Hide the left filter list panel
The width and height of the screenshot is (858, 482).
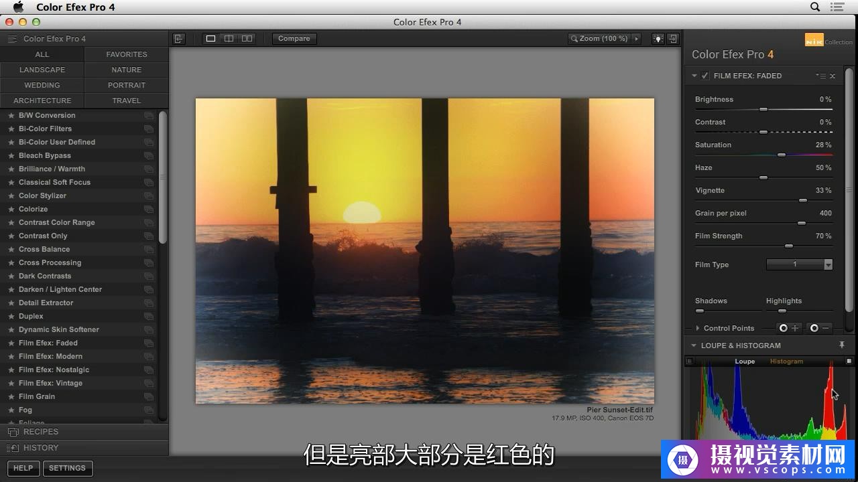tap(178, 39)
